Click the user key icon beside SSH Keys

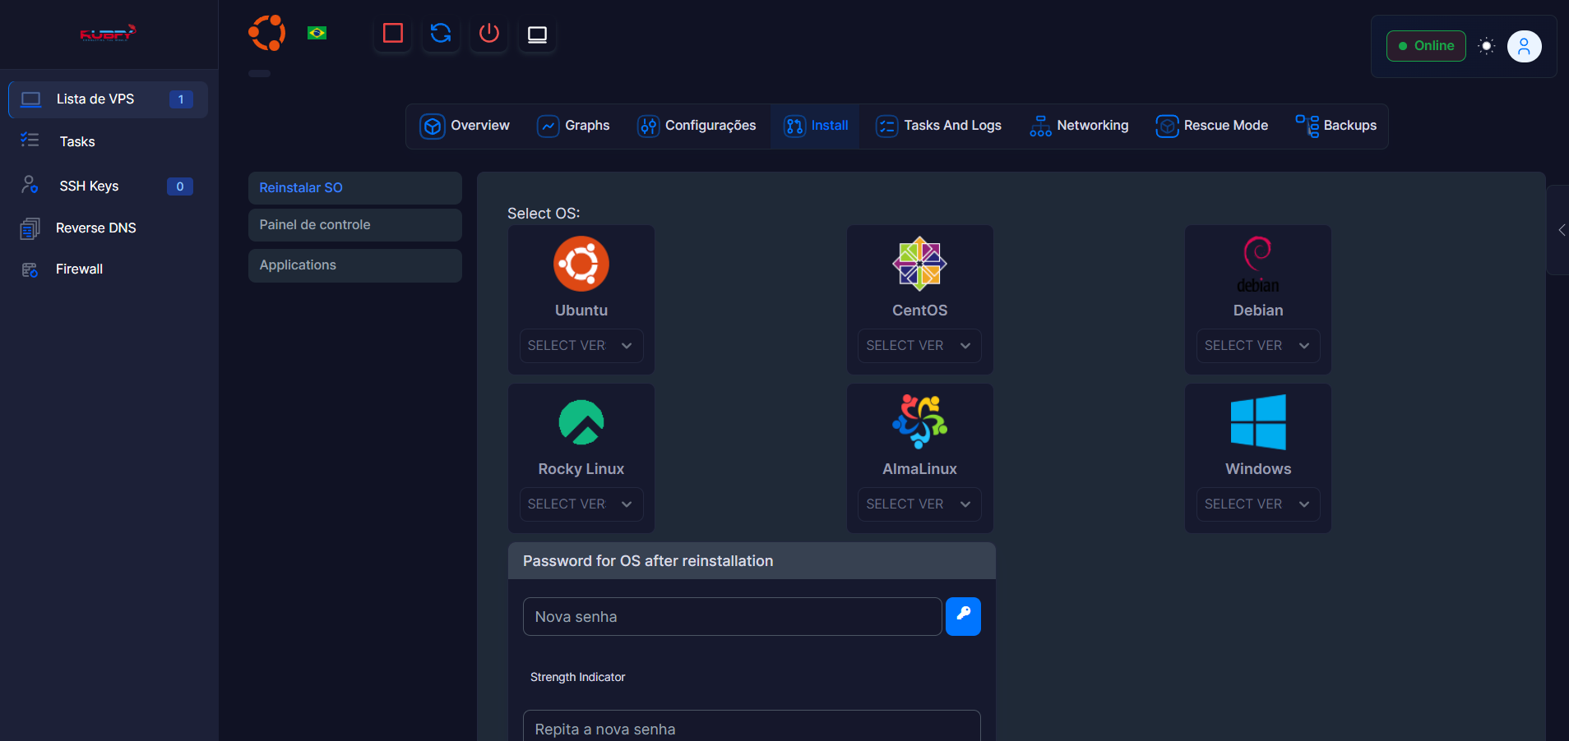click(x=30, y=185)
